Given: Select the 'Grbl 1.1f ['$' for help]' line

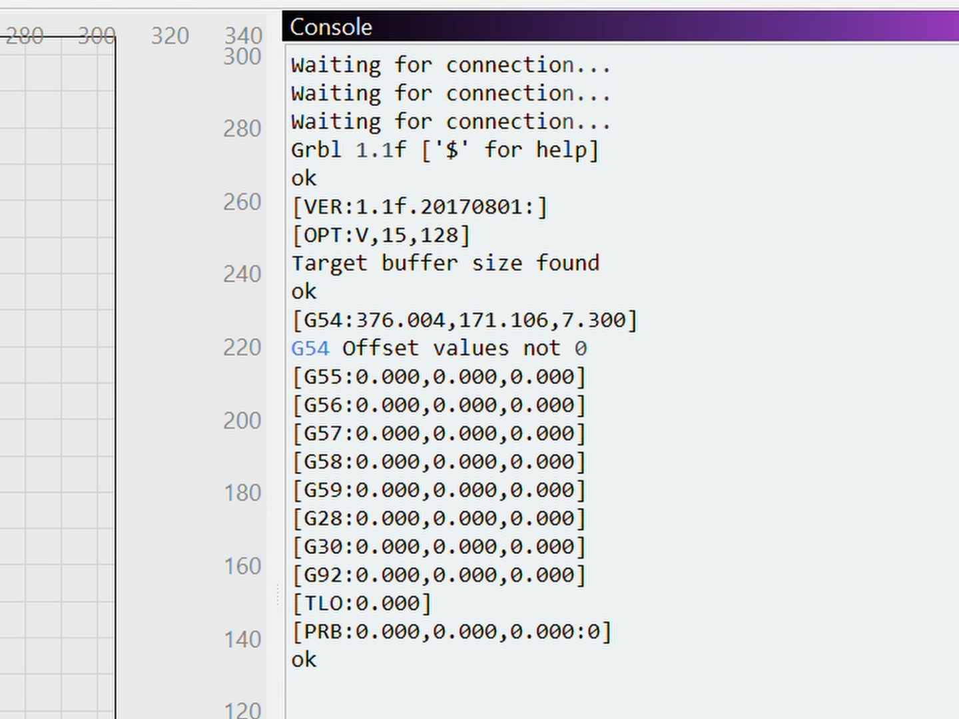Looking at the screenshot, I should click(x=445, y=150).
